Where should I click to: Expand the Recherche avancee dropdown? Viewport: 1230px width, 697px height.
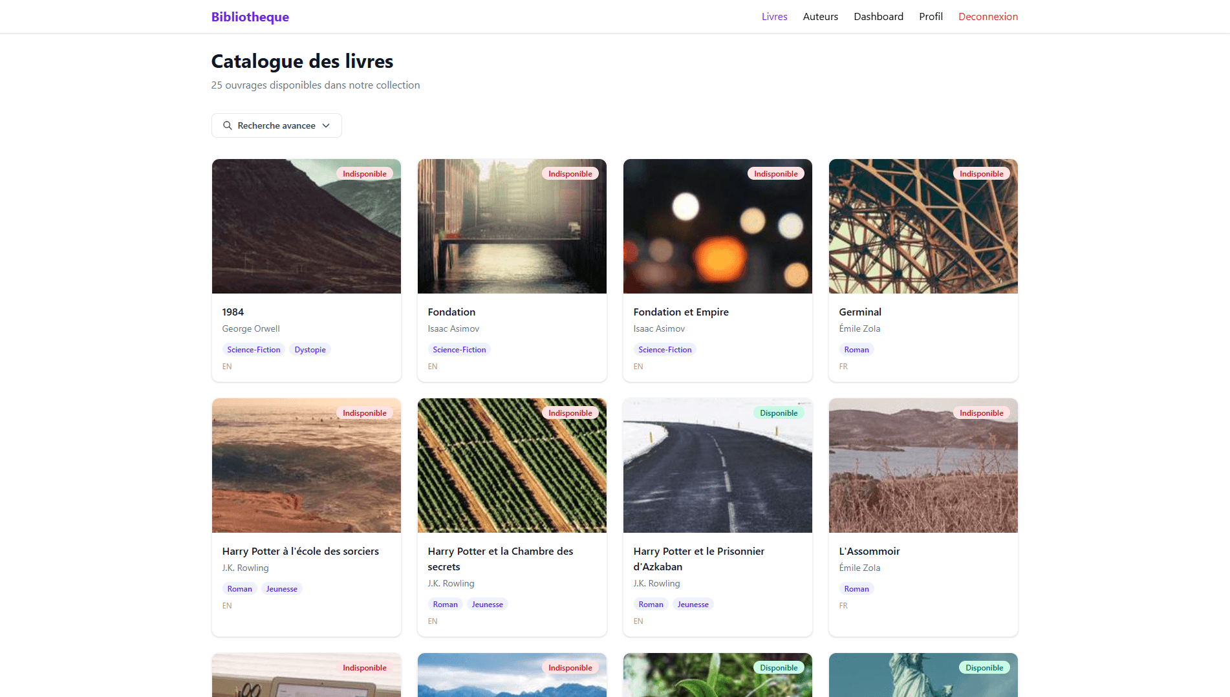point(276,125)
